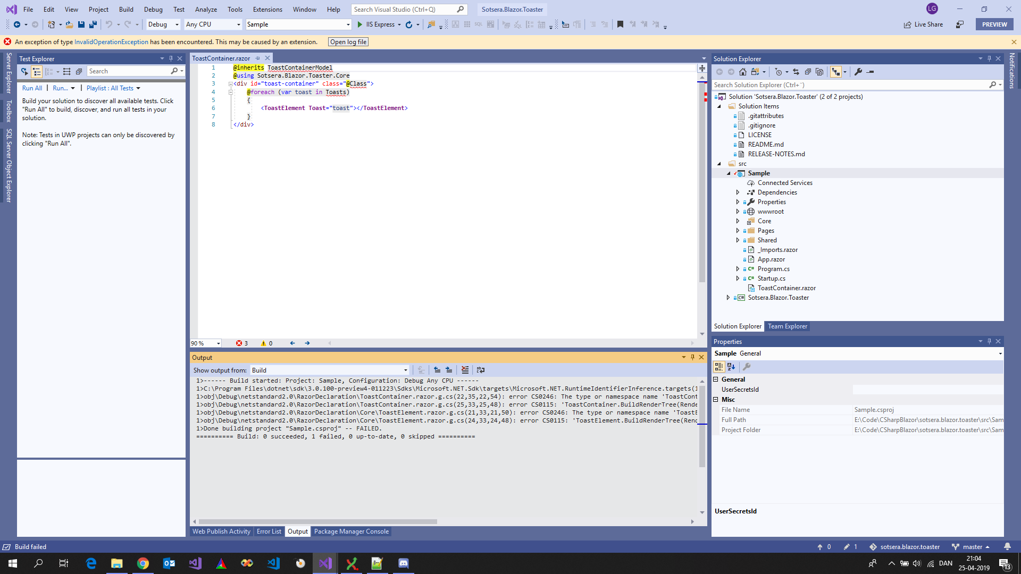This screenshot has height=574, width=1021.
Task: Switch to the Package Manager Console tab
Action: [352, 531]
